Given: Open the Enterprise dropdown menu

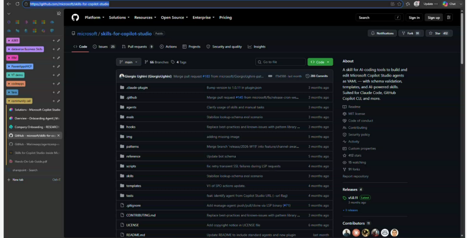Looking at the screenshot, I should (203, 18).
